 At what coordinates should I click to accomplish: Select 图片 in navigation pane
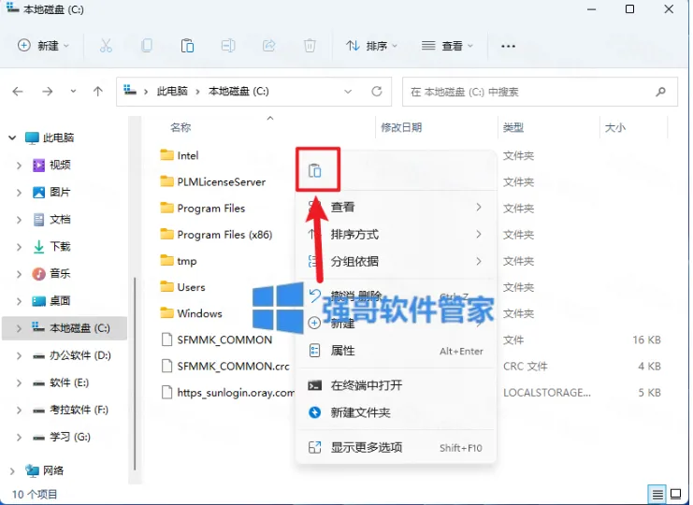(x=51, y=193)
